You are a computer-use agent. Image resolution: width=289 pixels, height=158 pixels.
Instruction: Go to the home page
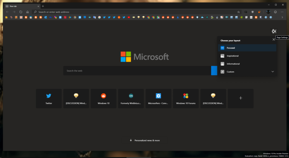28,12
